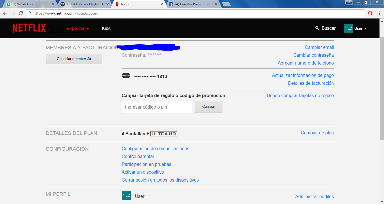Go forward using the browser forward arrow
Viewport: 384px width, 204px height.
13,13
